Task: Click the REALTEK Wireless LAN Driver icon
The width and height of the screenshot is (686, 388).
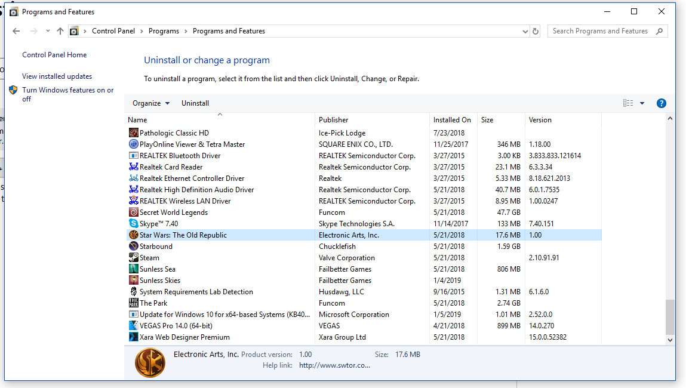Action: (x=133, y=201)
